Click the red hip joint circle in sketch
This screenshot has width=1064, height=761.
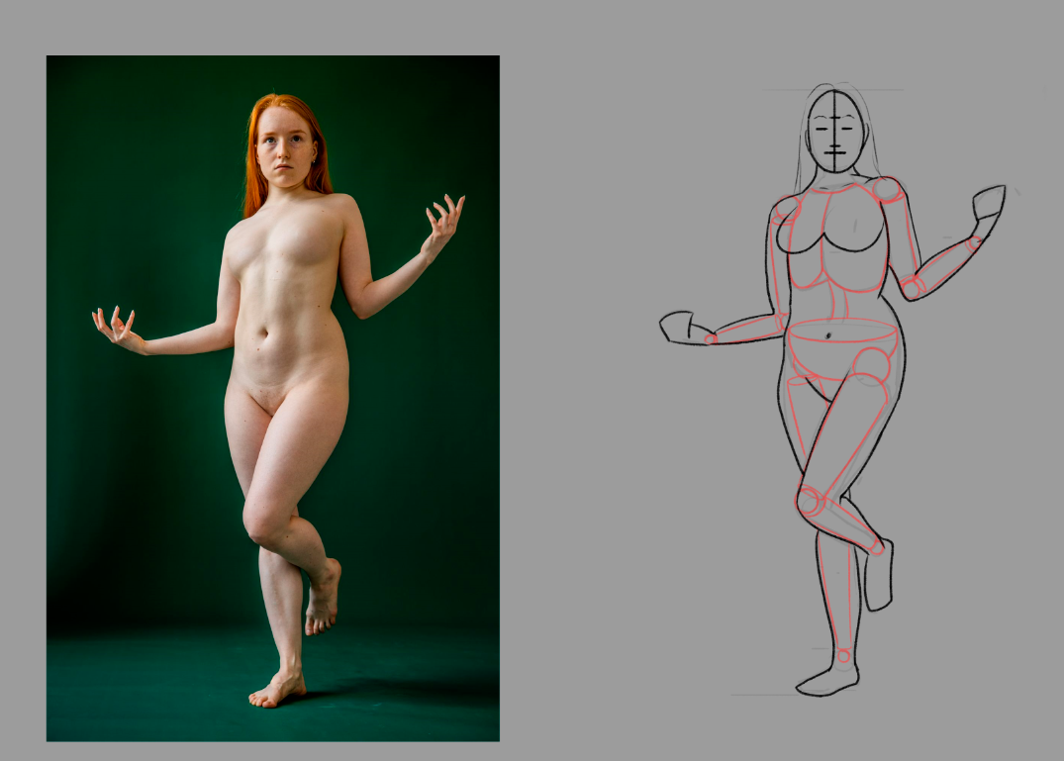pyautogui.click(x=871, y=366)
